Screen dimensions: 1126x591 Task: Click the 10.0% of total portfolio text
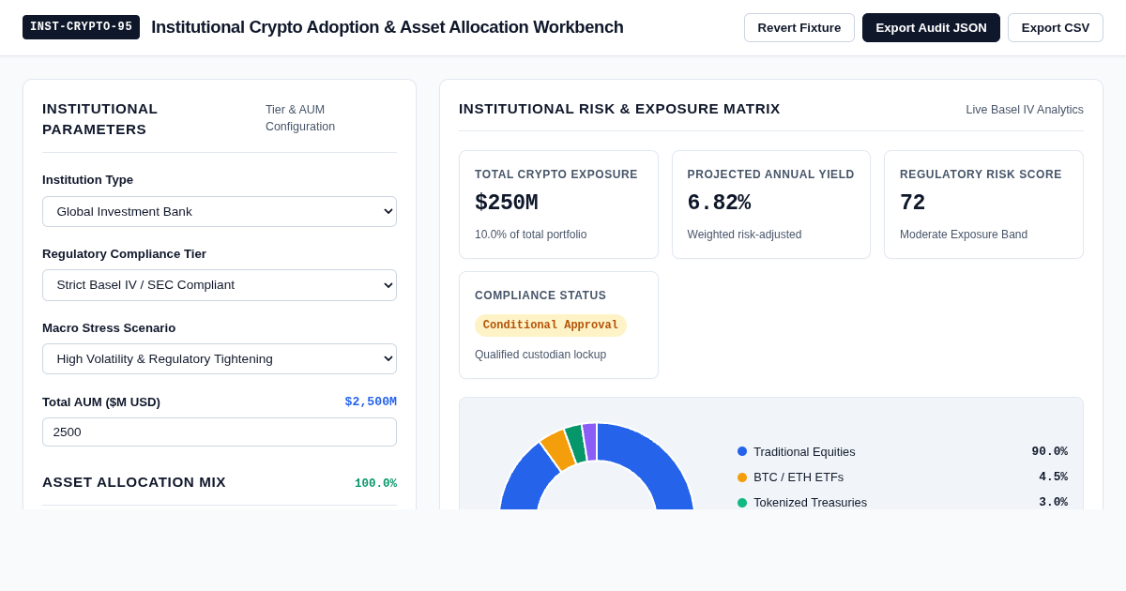(531, 235)
